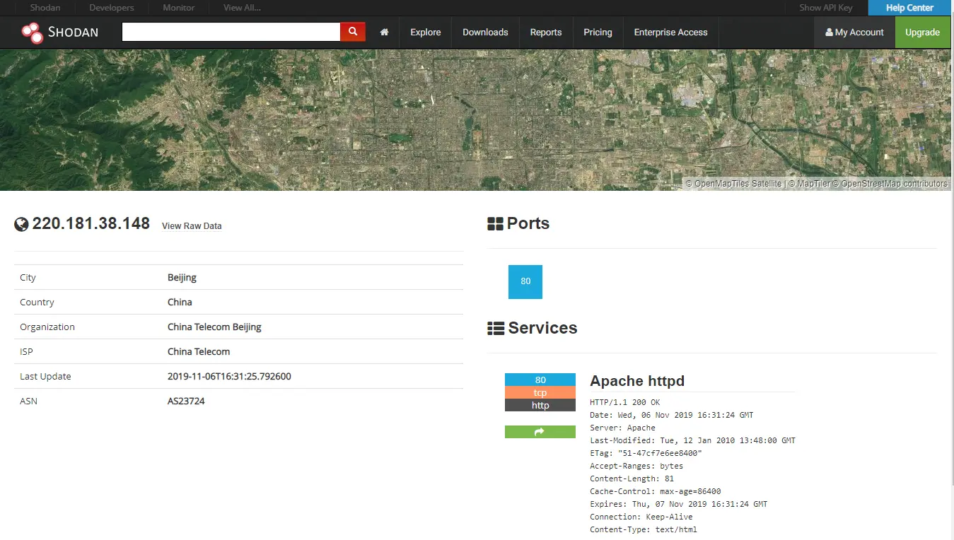
Task: Open the OpenMapTiles Satellite attribution link
Action: click(733, 184)
